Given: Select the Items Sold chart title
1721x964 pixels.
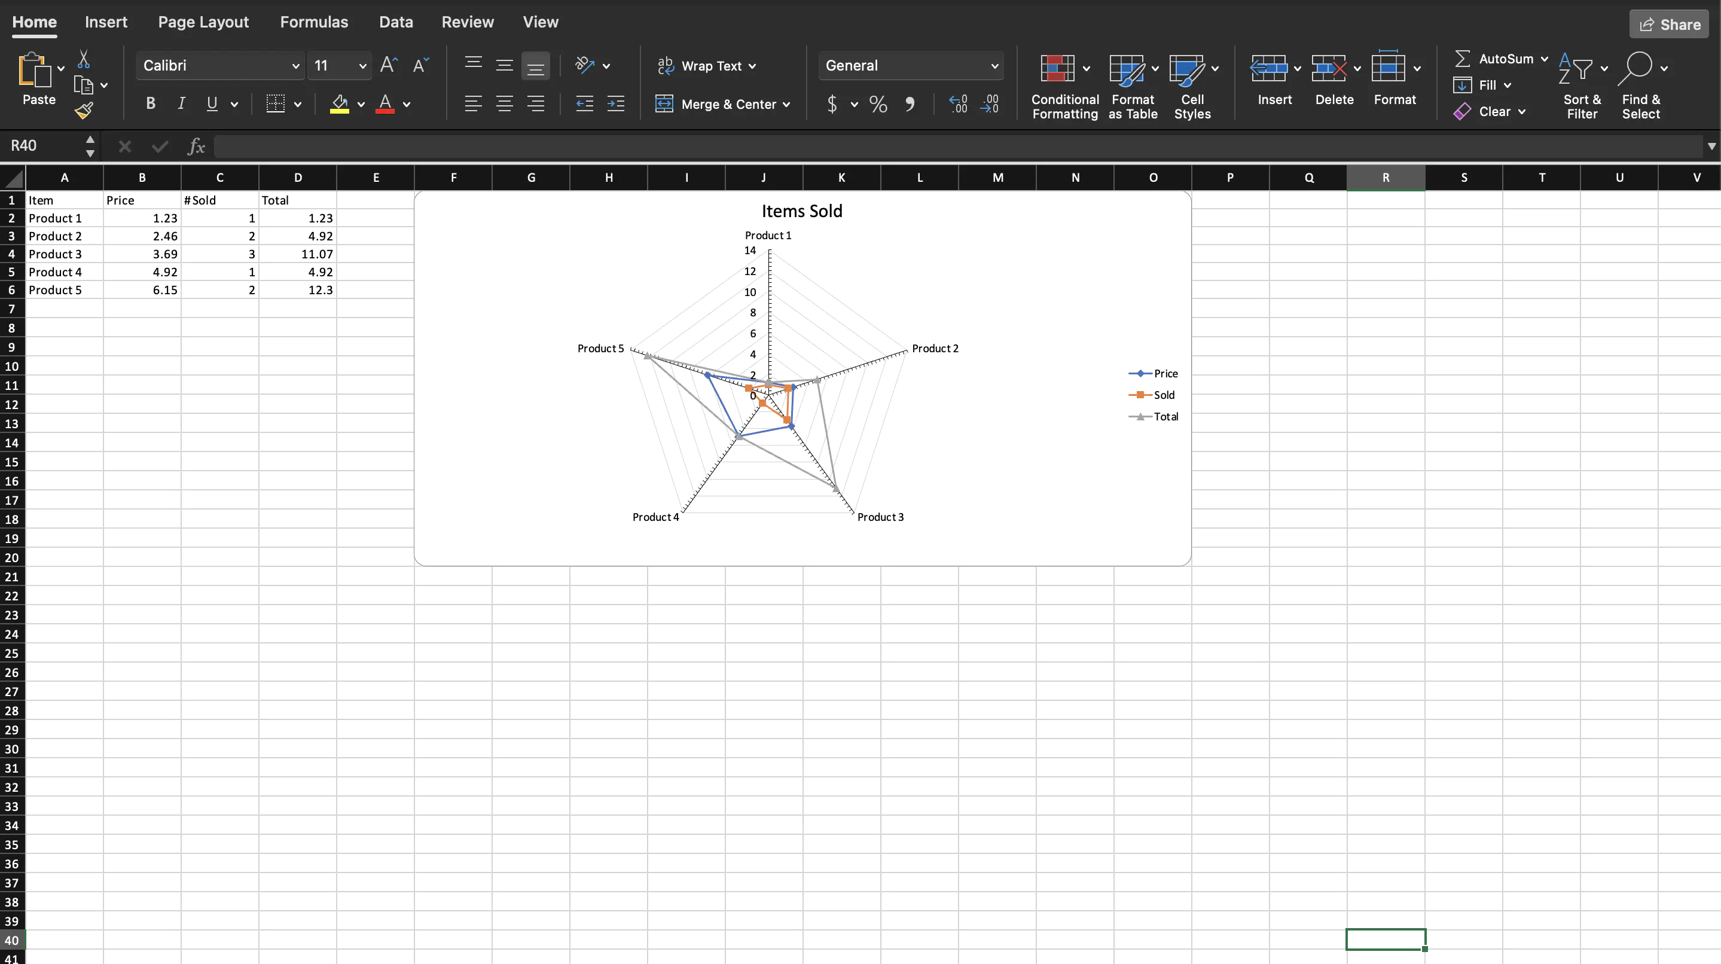Looking at the screenshot, I should point(802,211).
